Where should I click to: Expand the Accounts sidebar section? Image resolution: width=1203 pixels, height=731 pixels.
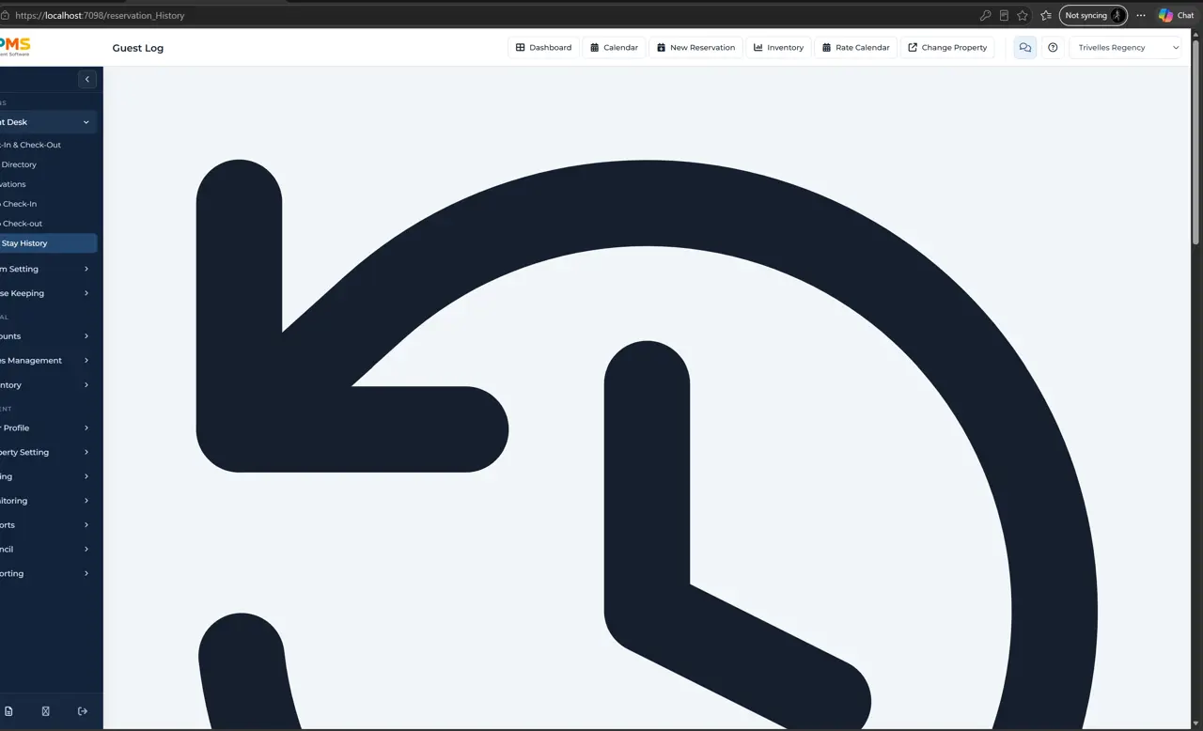(x=47, y=336)
